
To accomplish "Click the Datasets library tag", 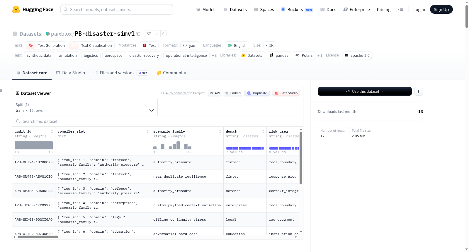I will tap(252, 55).
